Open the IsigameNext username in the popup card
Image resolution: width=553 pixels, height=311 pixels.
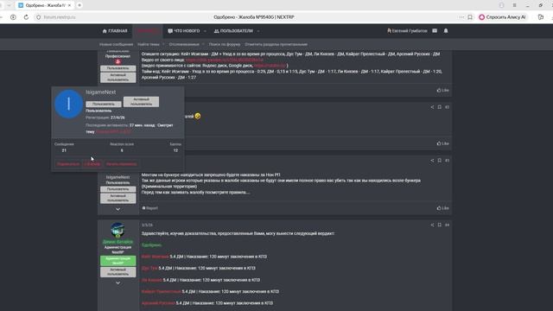(x=101, y=92)
